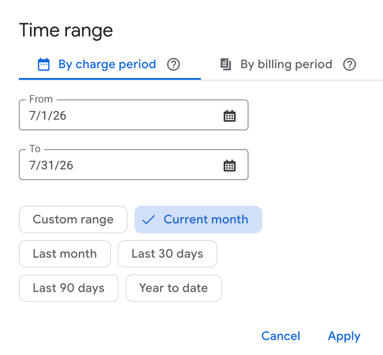Viewport: 383px width, 355px height.
Task: Pick the Year to date chip
Action: pos(174,288)
